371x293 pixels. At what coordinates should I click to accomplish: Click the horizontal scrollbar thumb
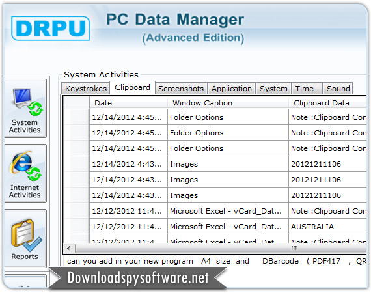[221, 248]
